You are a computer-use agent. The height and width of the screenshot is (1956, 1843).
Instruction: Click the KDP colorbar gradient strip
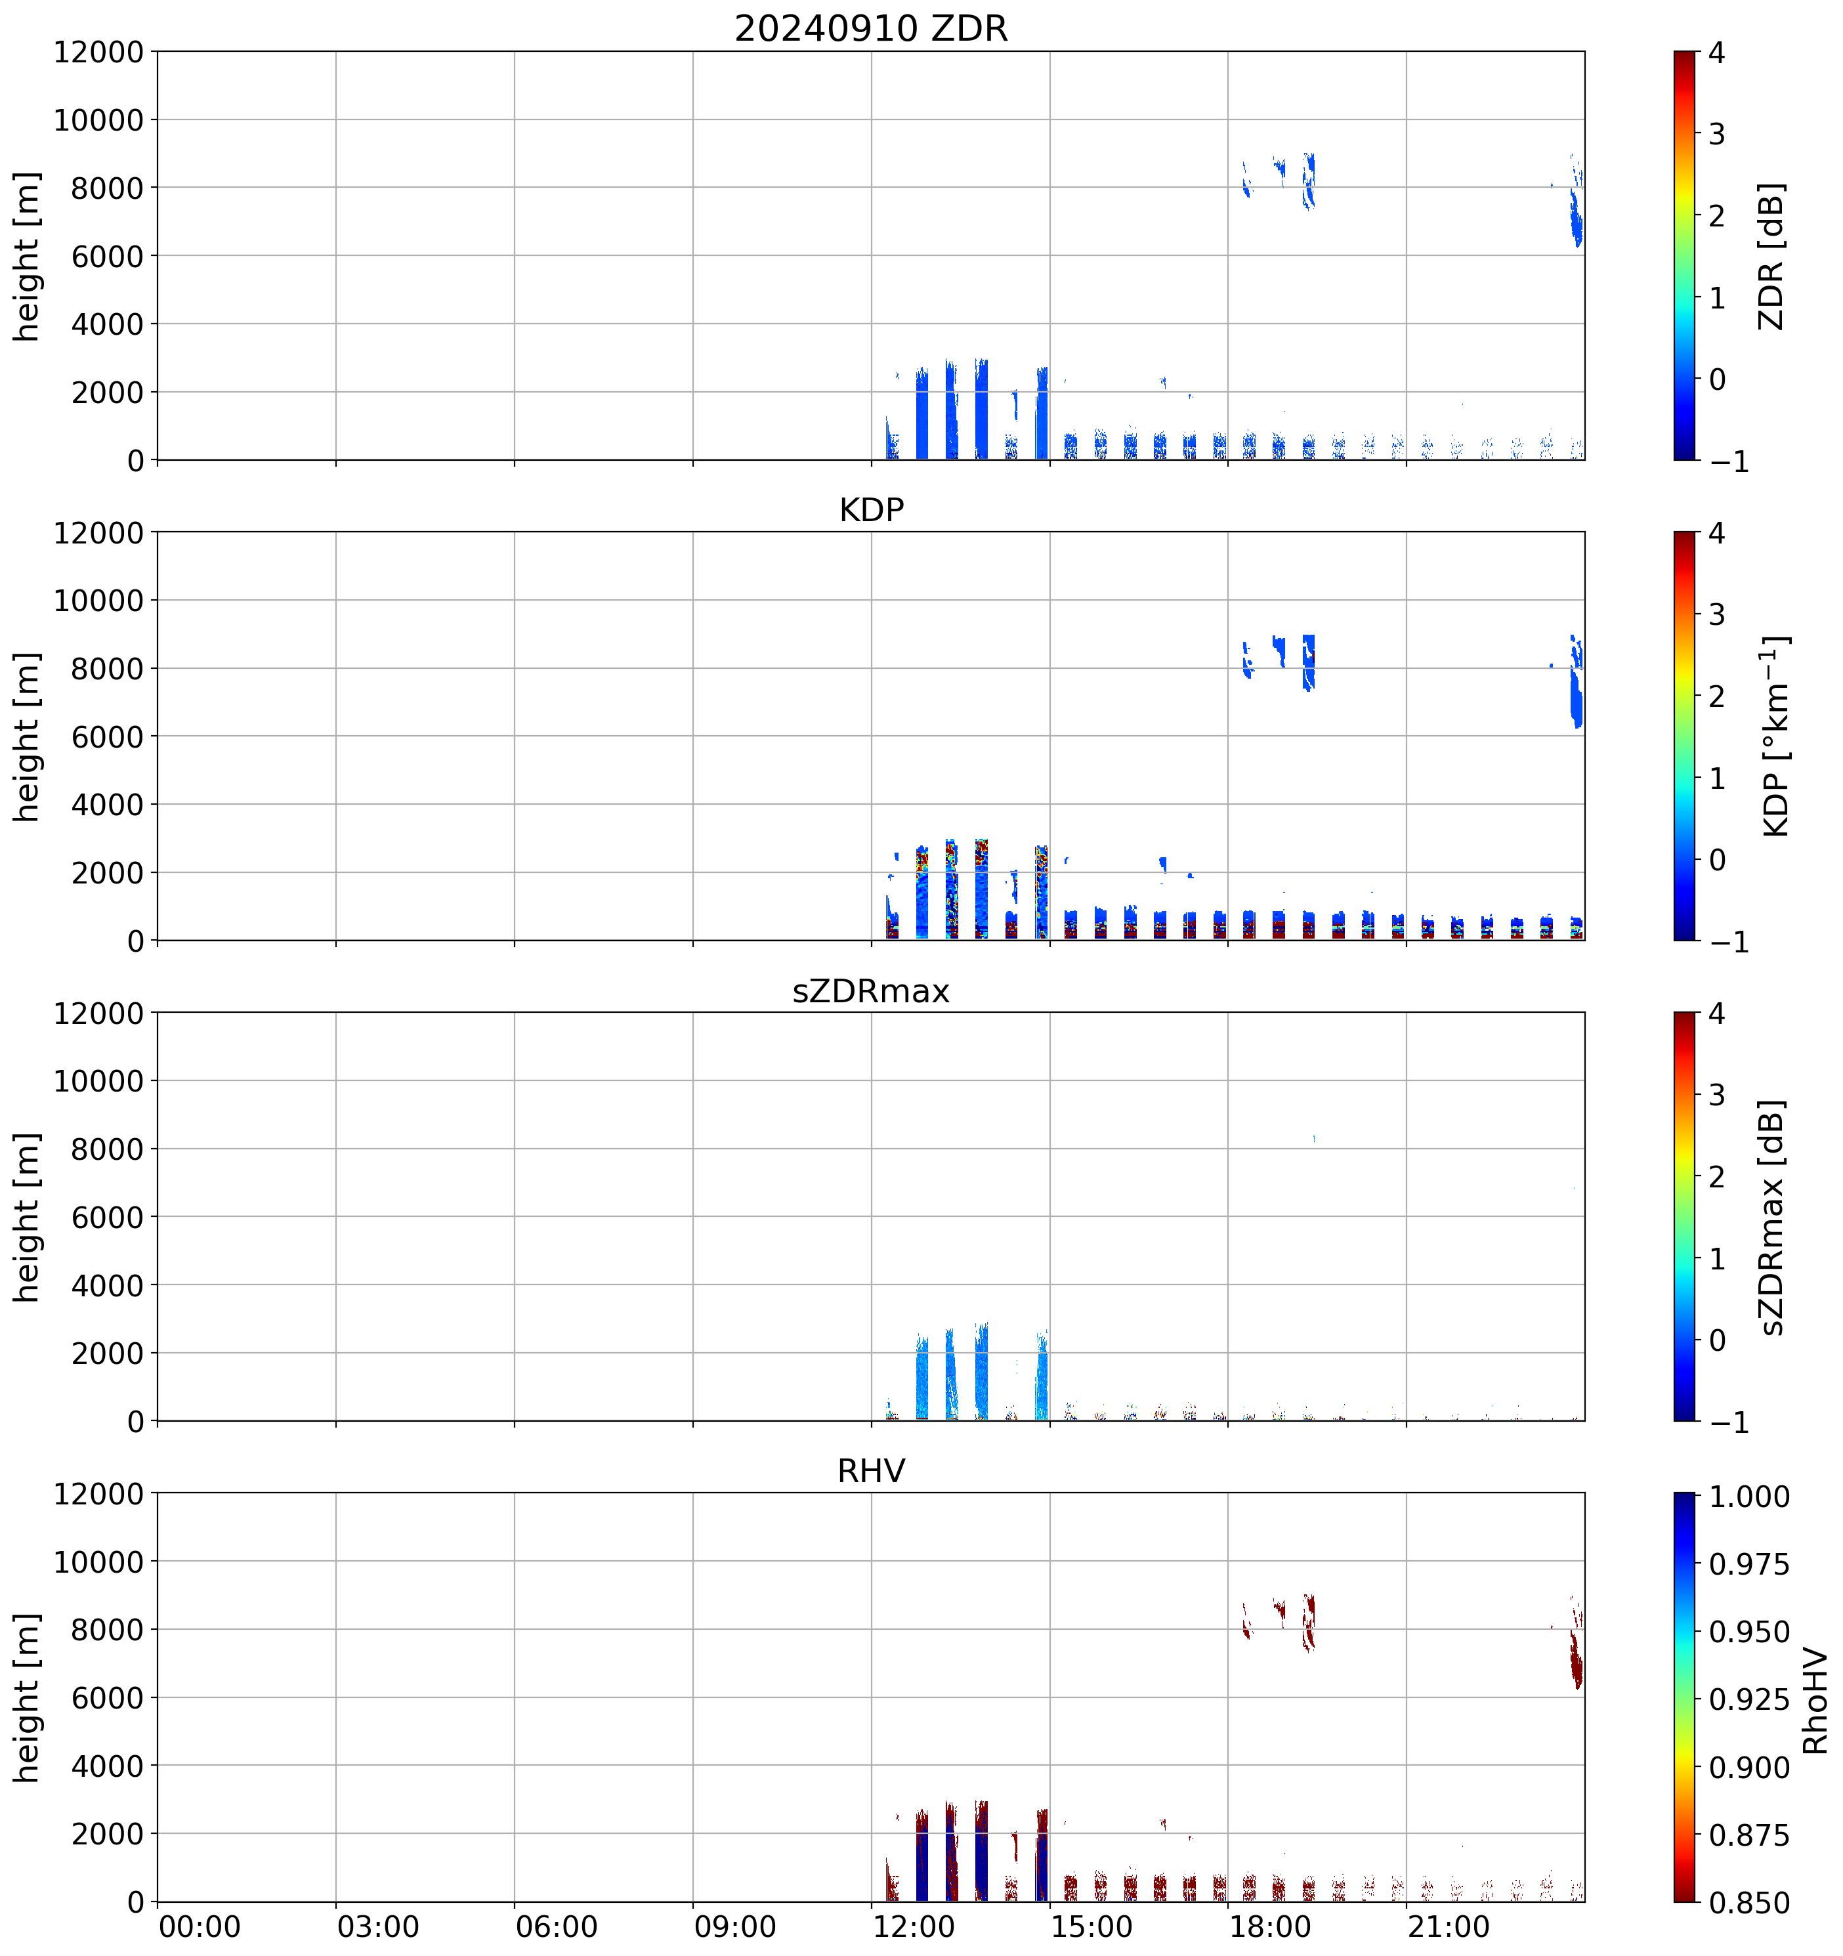(1685, 736)
